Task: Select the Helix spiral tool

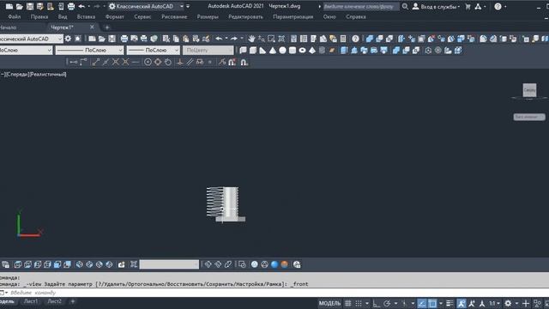Action: tap(323, 51)
